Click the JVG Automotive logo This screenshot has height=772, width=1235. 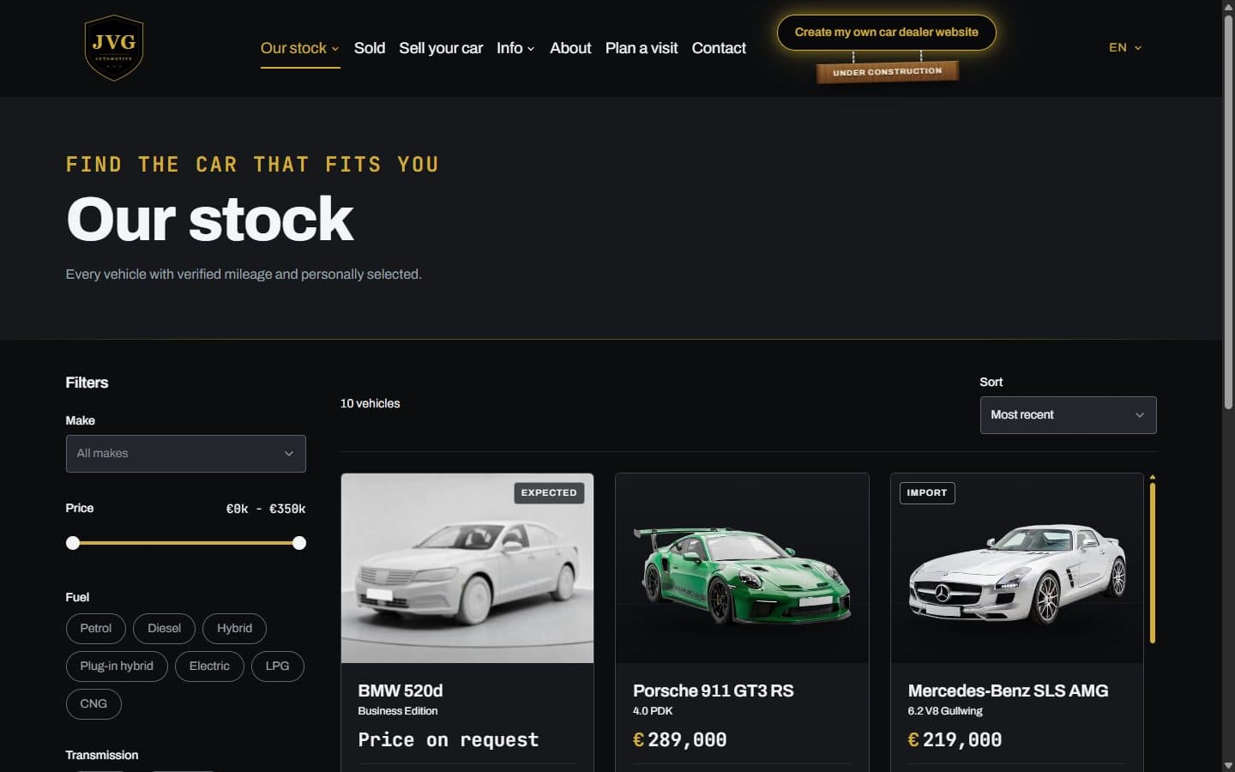tap(113, 48)
